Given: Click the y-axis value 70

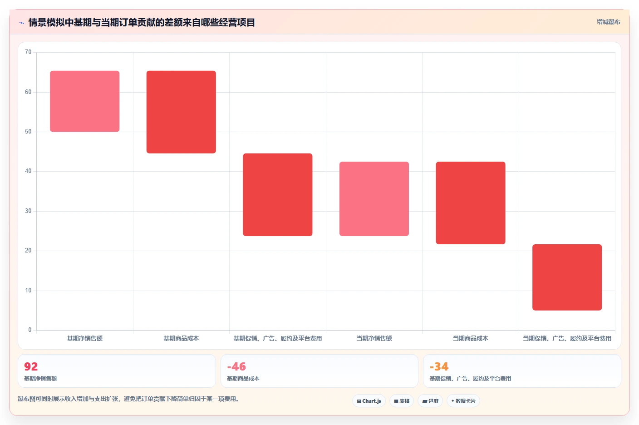Looking at the screenshot, I should click(28, 52).
